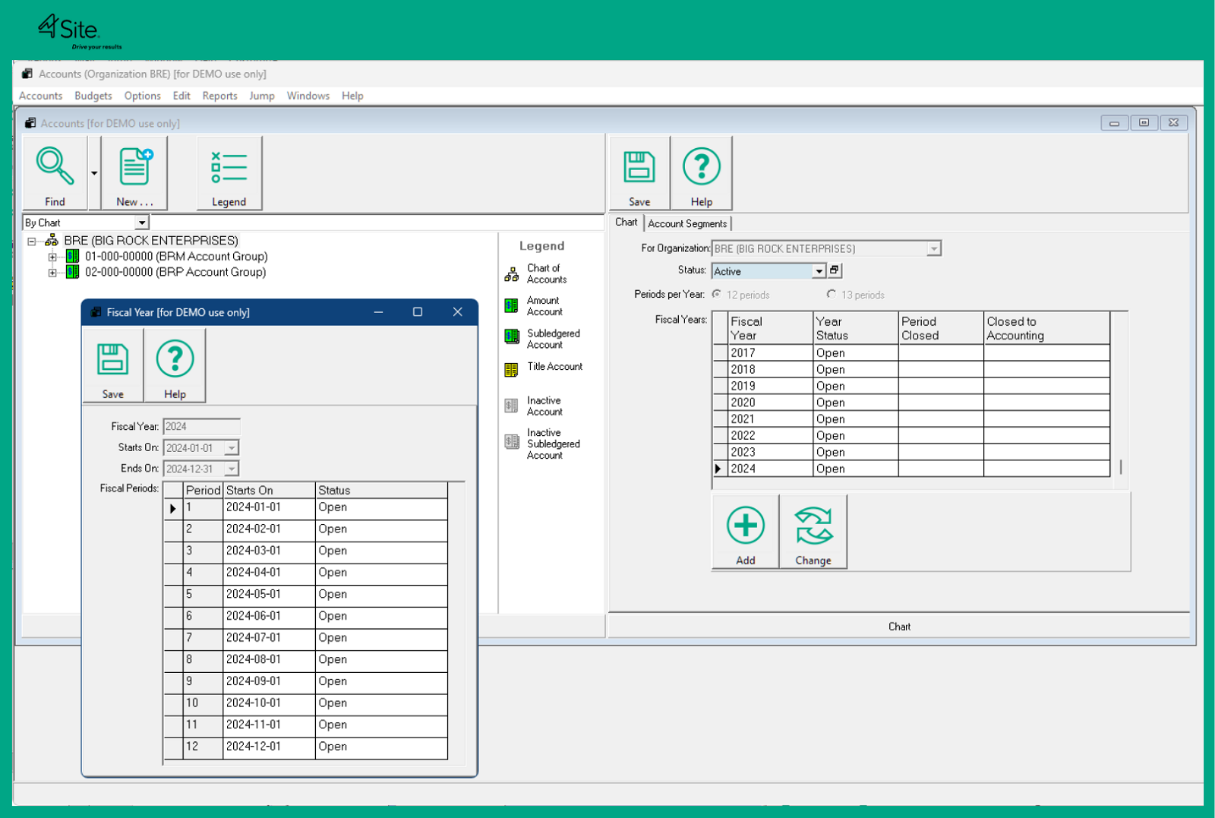Image resolution: width=1215 pixels, height=818 pixels.
Task: Open the Windows menu
Action: click(308, 96)
